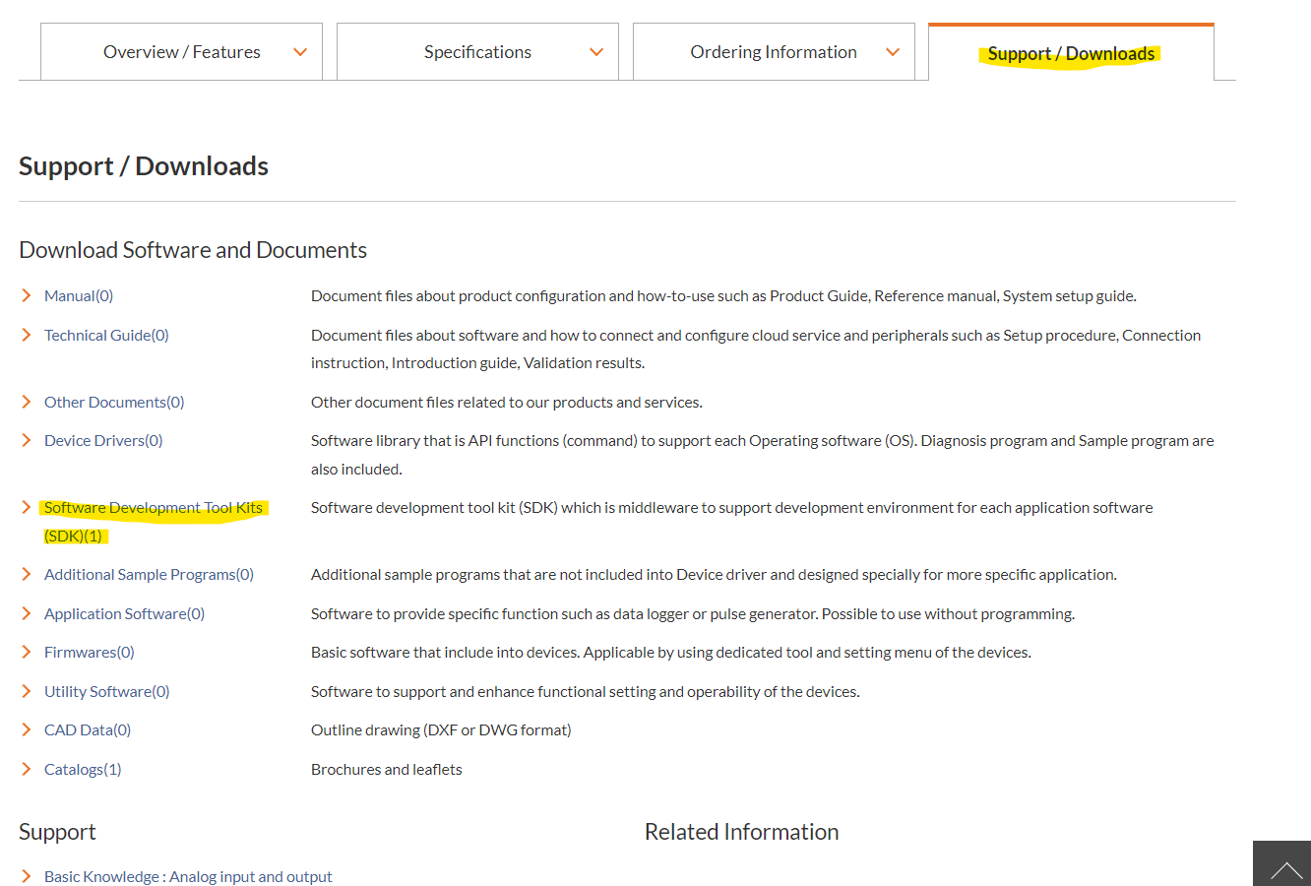Switch to the Support / Downloads tab
The image size is (1311, 886).
[x=1071, y=53]
